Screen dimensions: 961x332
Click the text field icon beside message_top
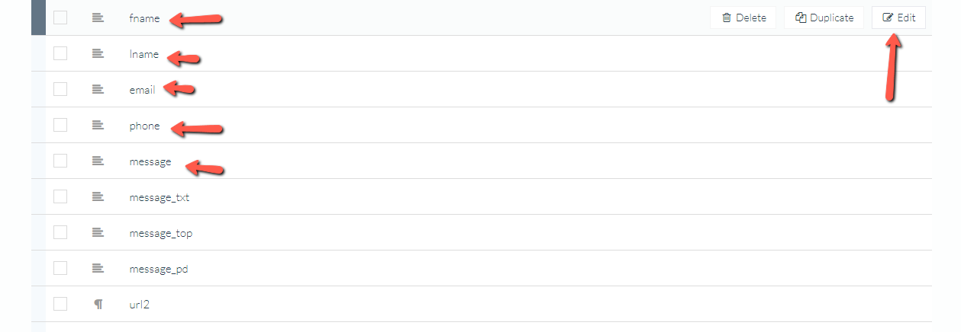(x=98, y=232)
